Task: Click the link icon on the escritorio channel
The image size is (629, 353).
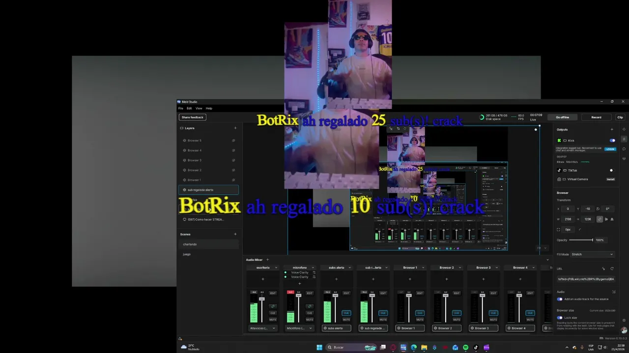Action: 273,306
